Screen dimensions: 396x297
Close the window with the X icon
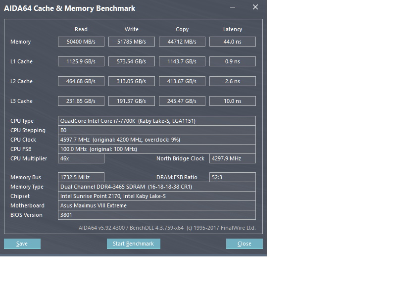coord(255,7)
